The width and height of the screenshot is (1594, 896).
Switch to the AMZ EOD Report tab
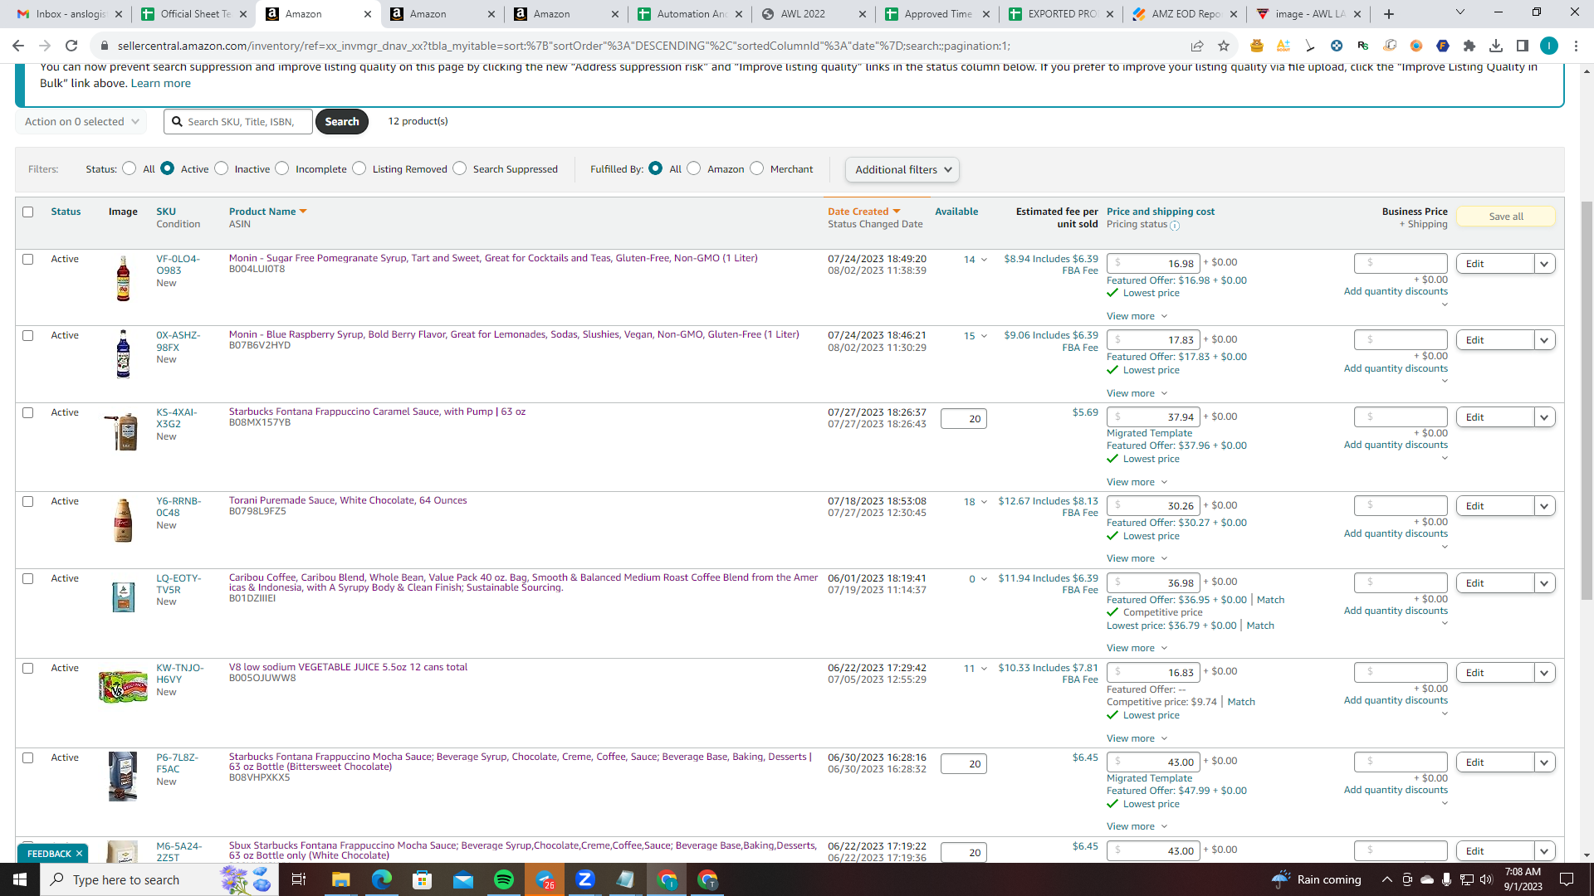click(1186, 14)
